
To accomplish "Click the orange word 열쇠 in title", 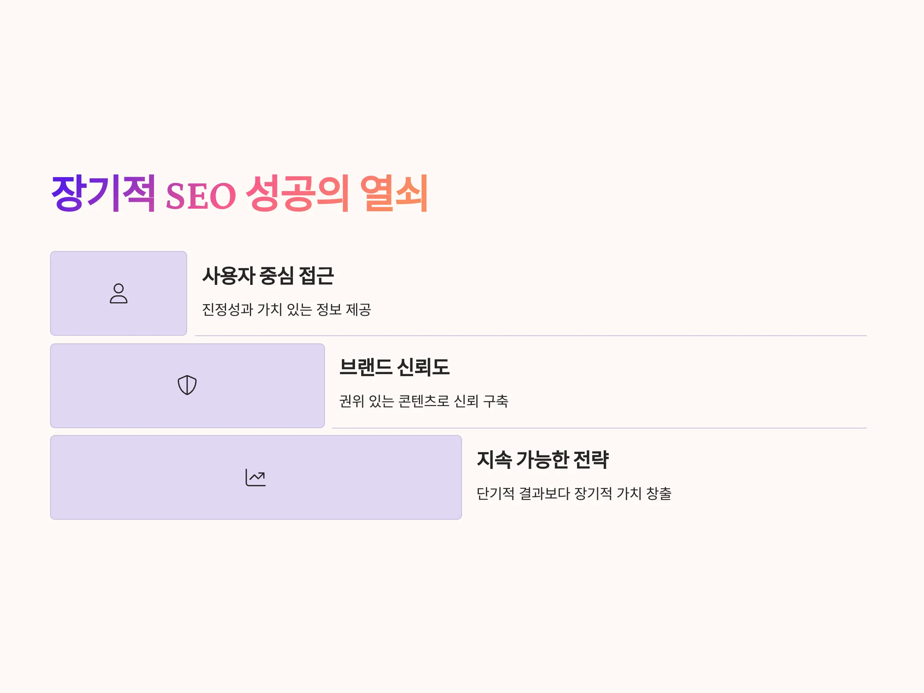I will click(x=394, y=193).
